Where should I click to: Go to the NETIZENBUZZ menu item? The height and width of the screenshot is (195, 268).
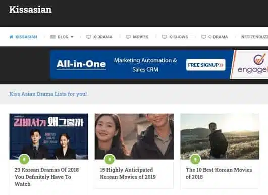254,37
